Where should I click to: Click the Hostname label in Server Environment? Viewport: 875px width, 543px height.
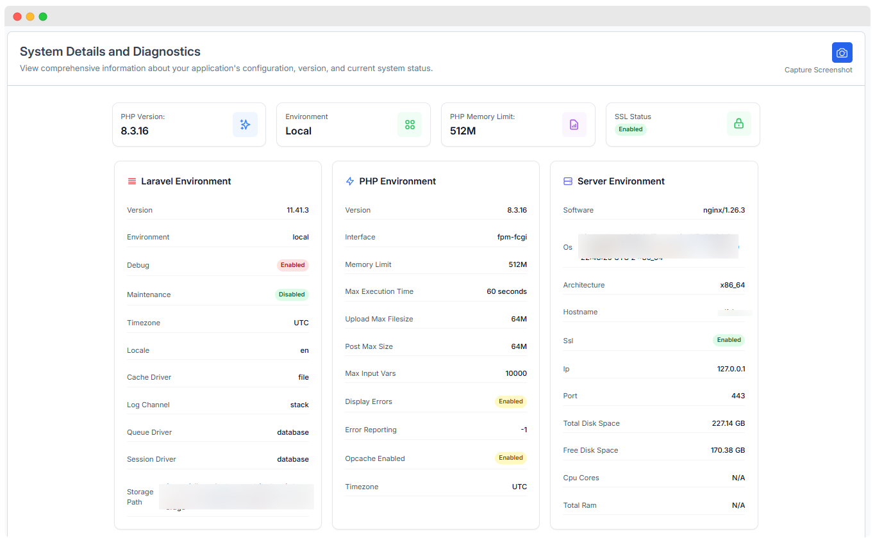point(580,312)
